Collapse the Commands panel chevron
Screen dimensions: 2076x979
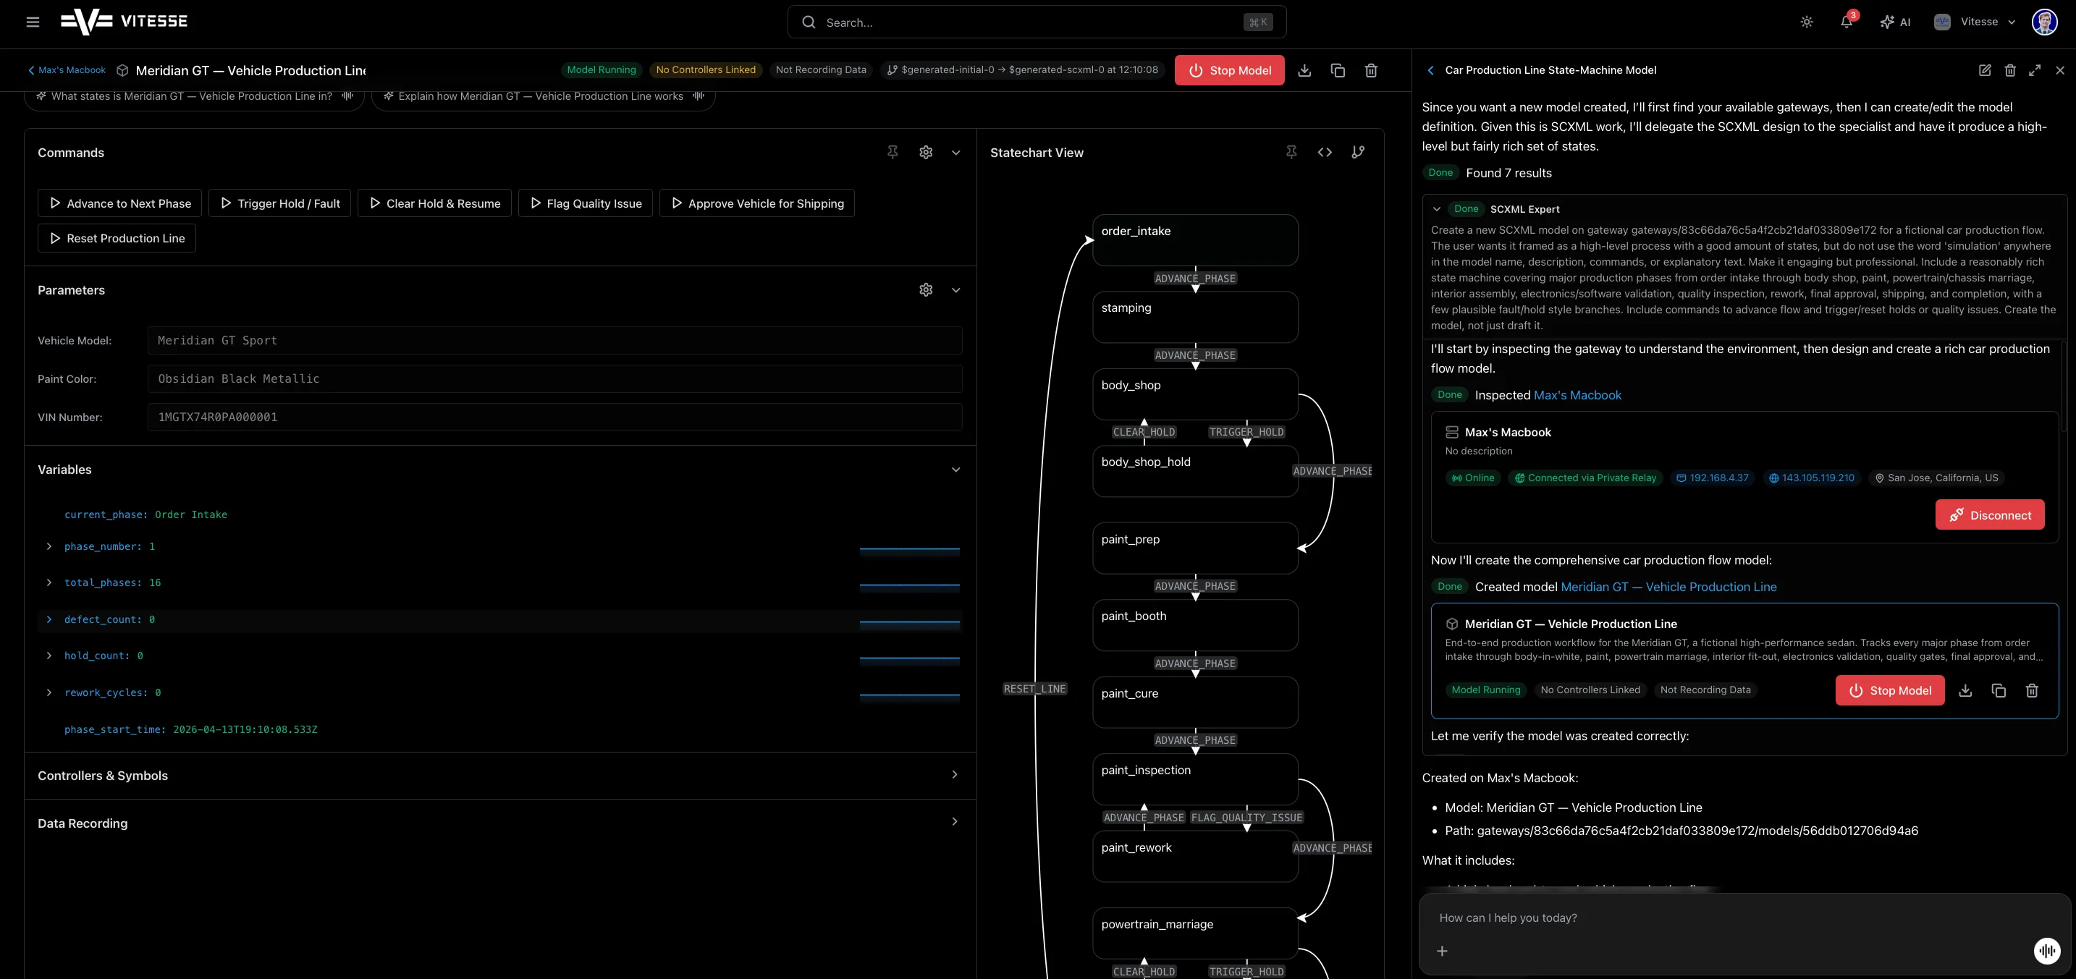pyautogui.click(x=955, y=152)
